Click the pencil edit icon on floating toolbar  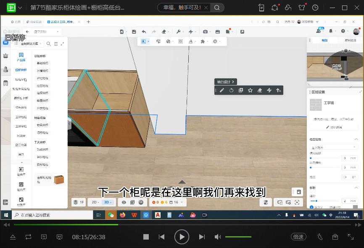[222, 90]
